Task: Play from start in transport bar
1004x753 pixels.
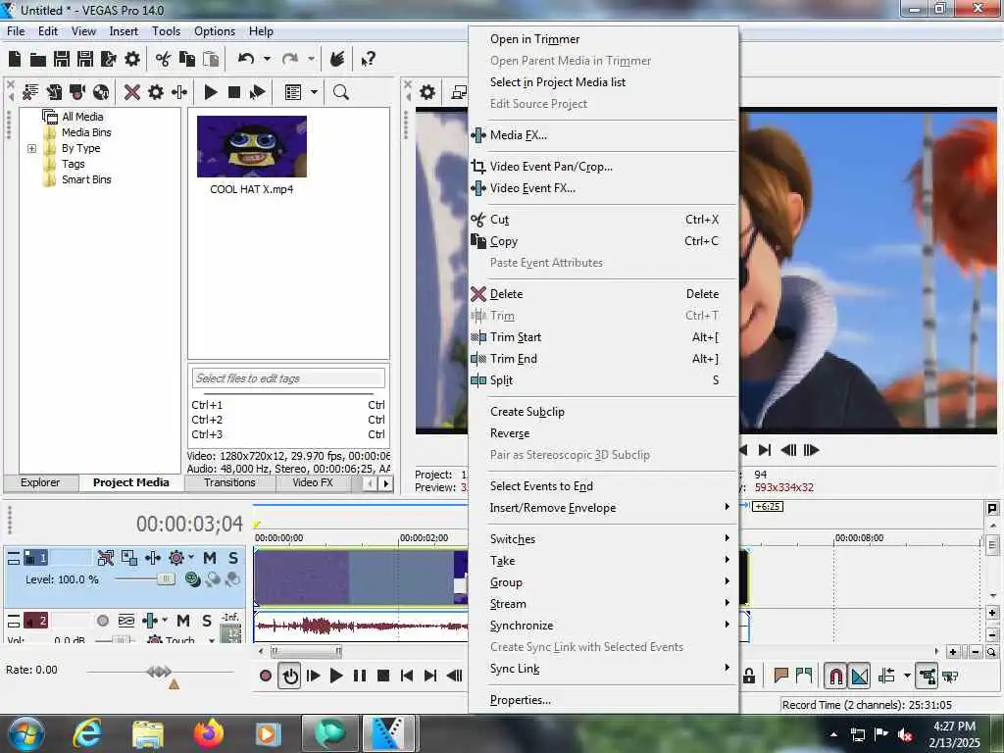Action: [313, 676]
